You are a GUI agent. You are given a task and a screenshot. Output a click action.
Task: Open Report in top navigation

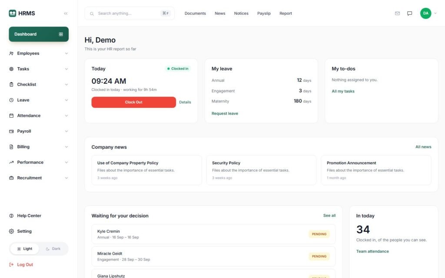click(x=286, y=13)
